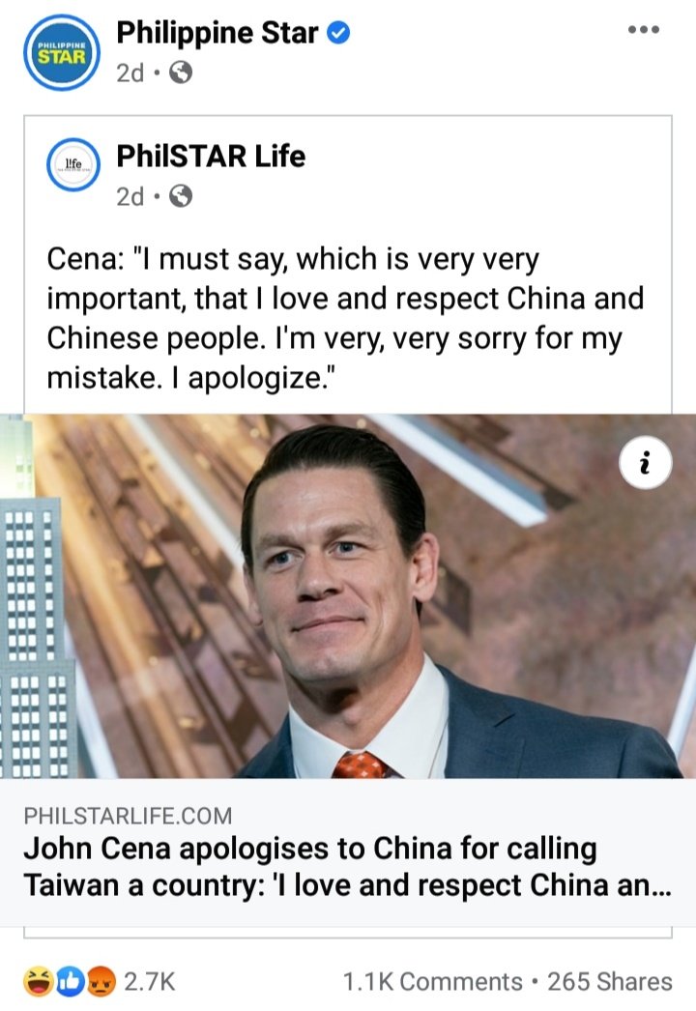Viewport: 696px width, 1011px height.
Task: Click the info icon on the article image
Action: point(645,463)
